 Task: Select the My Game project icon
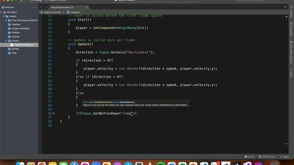pyautogui.click(x=5, y=12)
